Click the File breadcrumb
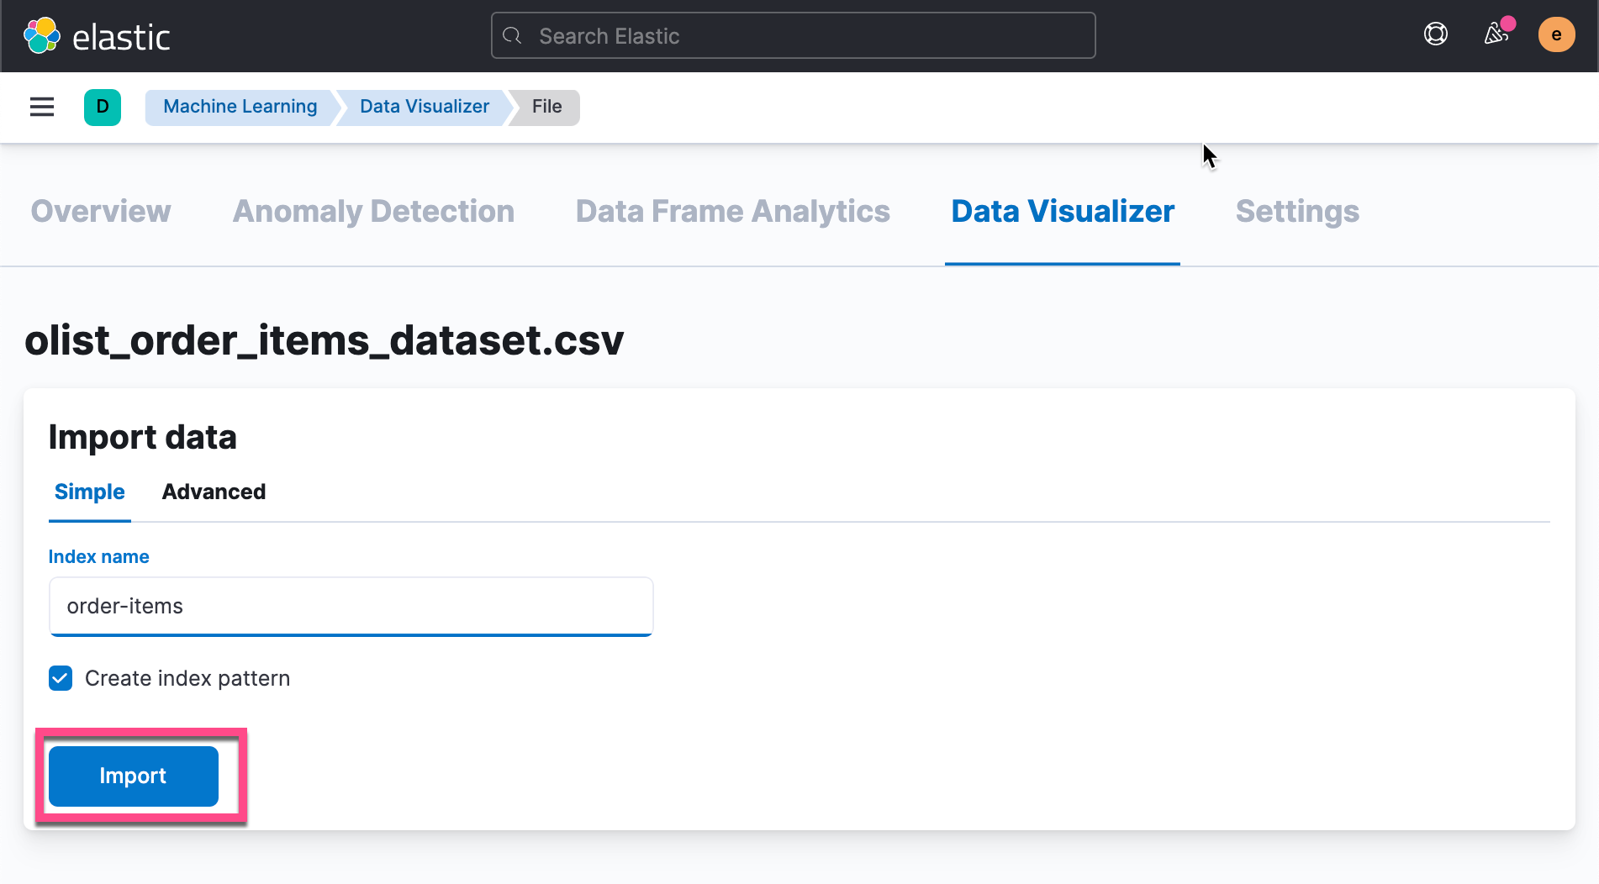1599x884 pixels. (546, 107)
